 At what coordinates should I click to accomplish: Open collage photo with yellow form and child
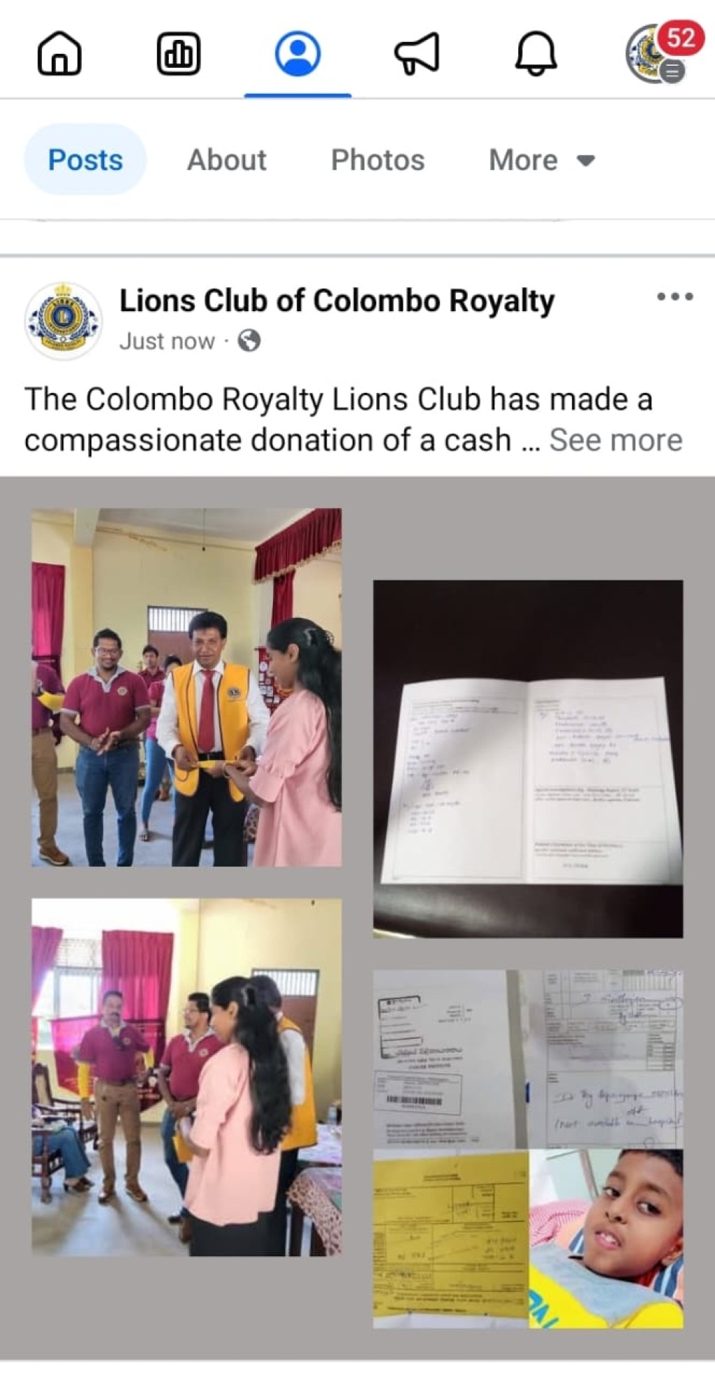tap(528, 1149)
